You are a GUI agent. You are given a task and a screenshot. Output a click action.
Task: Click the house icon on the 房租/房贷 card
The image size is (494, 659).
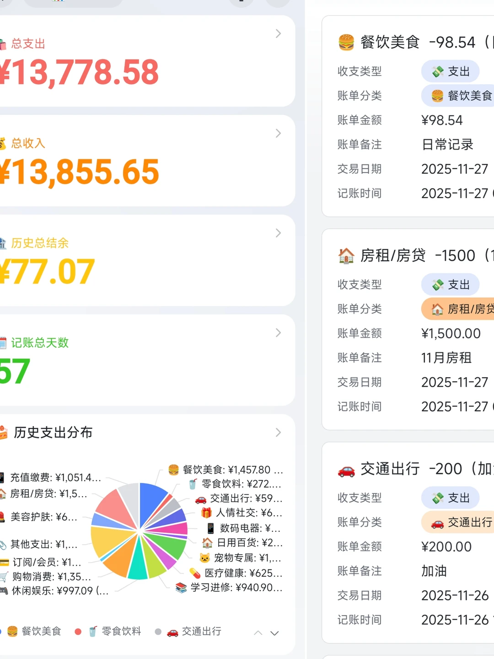click(347, 255)
